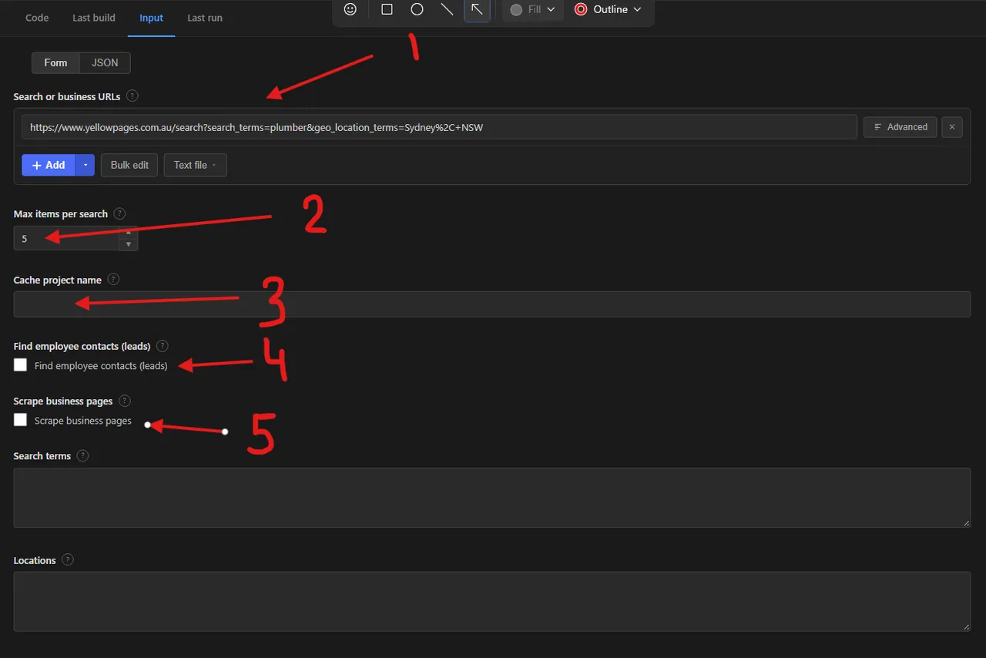This screenshot has height=658, width=986.
Task: Open the emoji sticker tool
Action: click(350, 10)
